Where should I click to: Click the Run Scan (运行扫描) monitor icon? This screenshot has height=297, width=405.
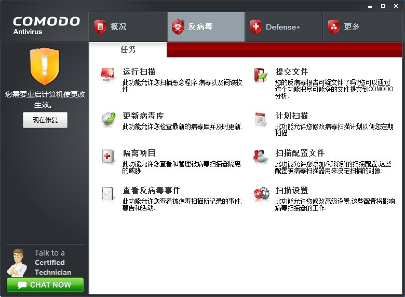click(x=109, y=75)
